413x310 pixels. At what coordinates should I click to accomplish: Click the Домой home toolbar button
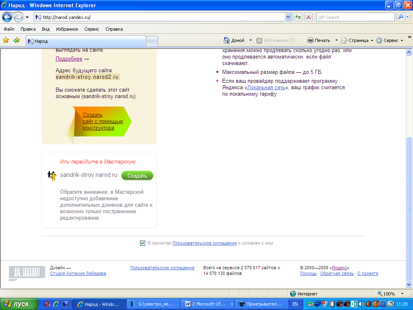(234, 40)
